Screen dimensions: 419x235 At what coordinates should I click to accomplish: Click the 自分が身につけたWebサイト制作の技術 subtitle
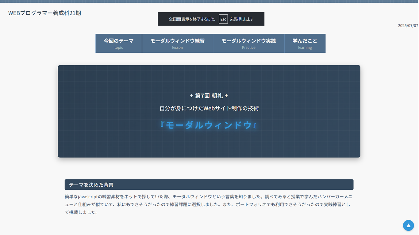[x=209, y=108]
